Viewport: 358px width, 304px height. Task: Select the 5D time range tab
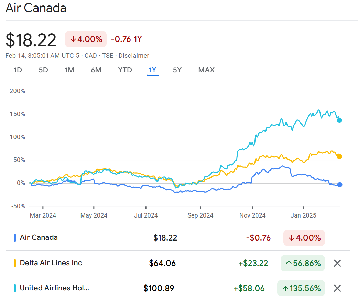click(43, 70)
